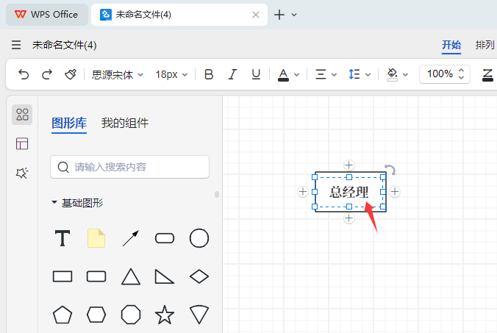497x333 pixels.
Task: Click the Redo arrow icon
Action: point(47,74)
